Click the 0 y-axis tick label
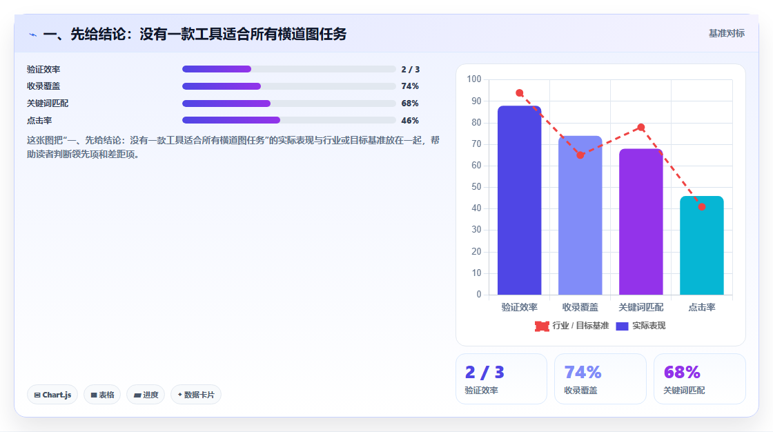 coord(479,295)
